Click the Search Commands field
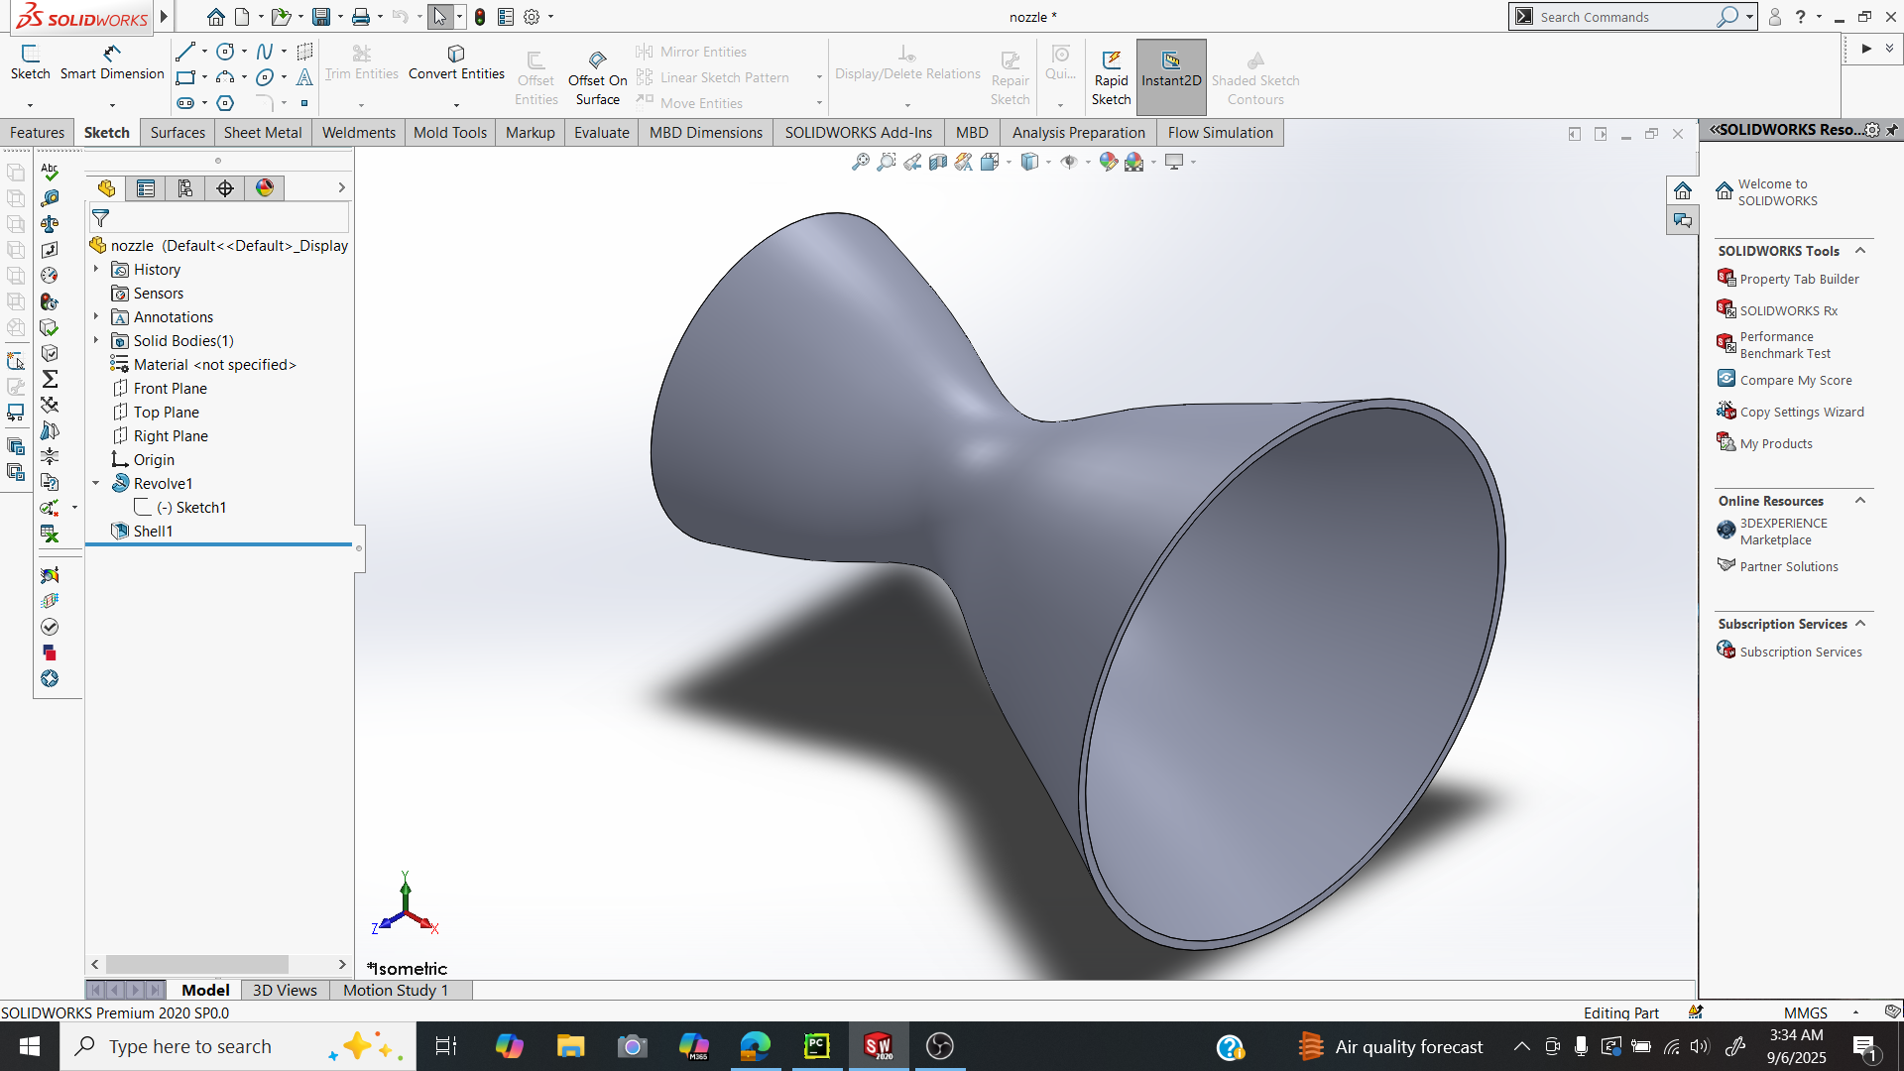The image size is (1904, 1071). 1626,17
